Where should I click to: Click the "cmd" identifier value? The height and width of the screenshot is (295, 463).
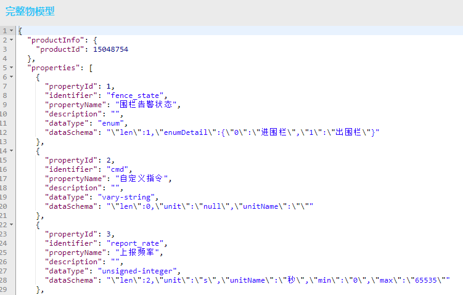pos(117,169)
